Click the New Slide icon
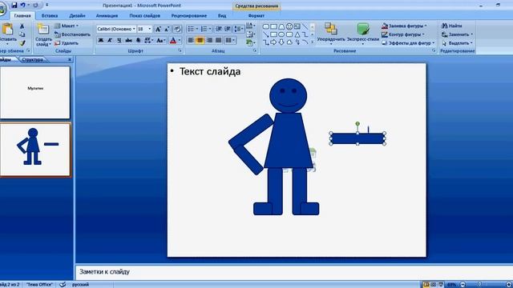Screen dimensions: 513x288 pyautogui.click(x=43, y=30)
